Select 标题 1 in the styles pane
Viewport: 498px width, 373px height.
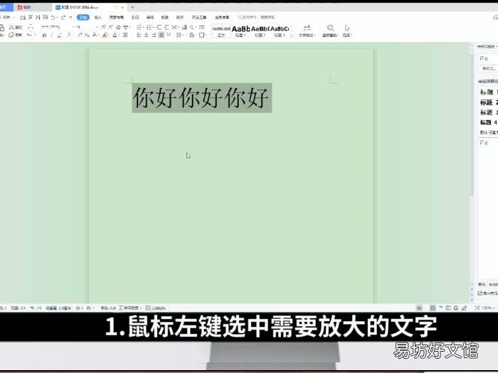click(488, 92)
